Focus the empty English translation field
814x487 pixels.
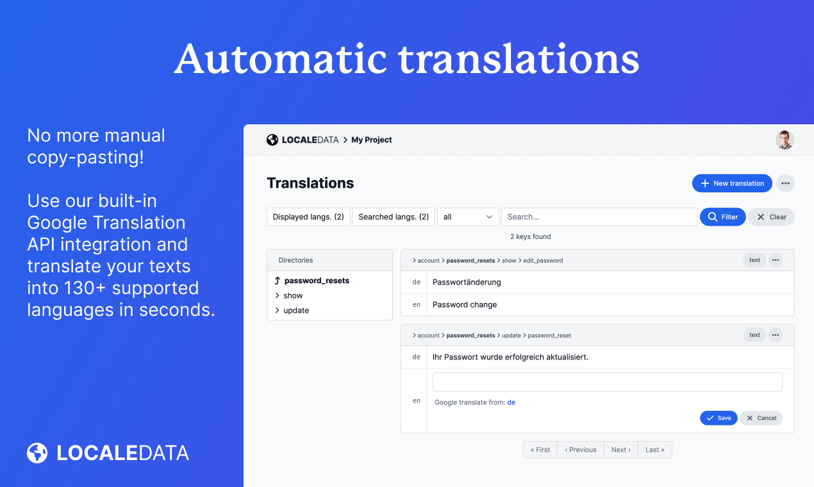pyautogui.click(x=608, y=382)
